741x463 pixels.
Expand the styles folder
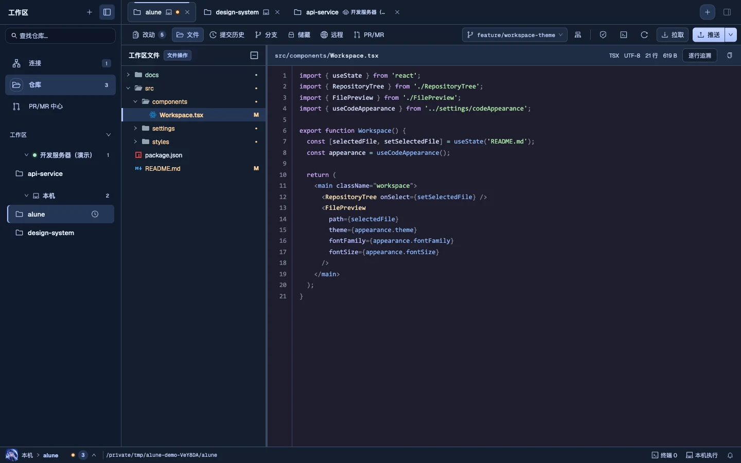pos(135,142)
